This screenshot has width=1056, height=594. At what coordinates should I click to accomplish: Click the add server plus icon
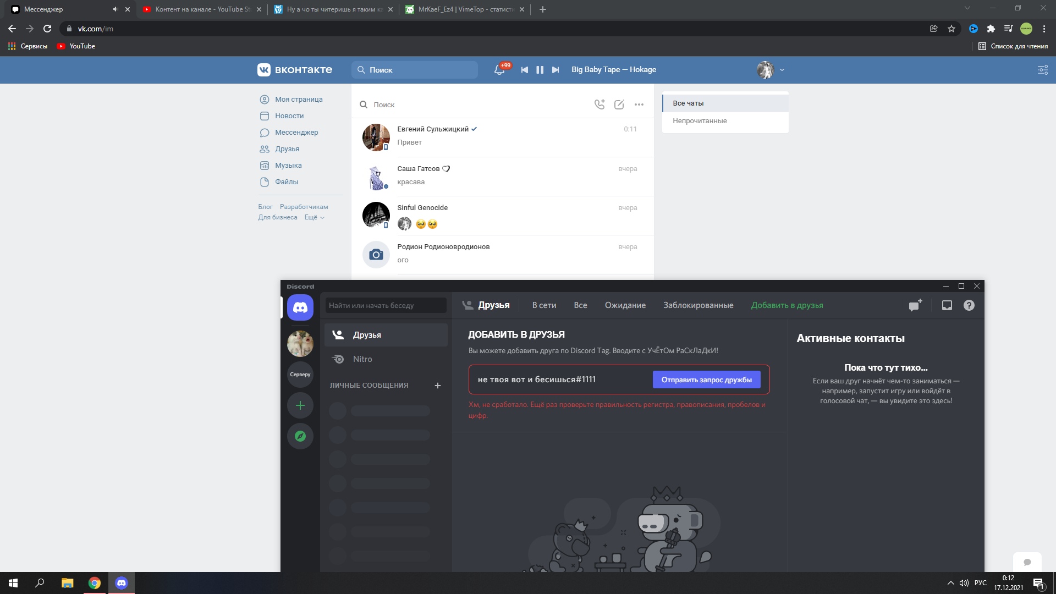[300, 405]
